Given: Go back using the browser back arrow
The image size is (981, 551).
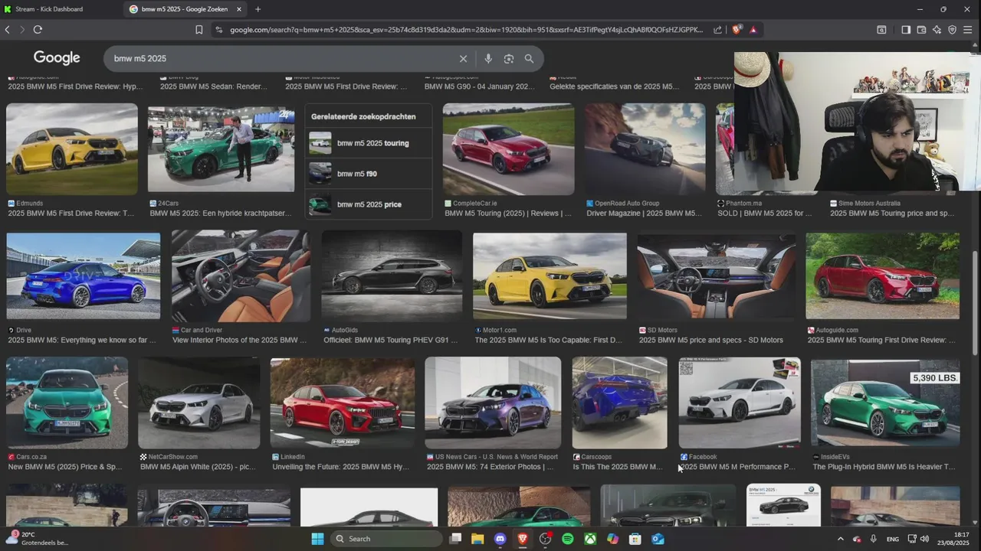Looking at the screenshot, I should 8,30.
